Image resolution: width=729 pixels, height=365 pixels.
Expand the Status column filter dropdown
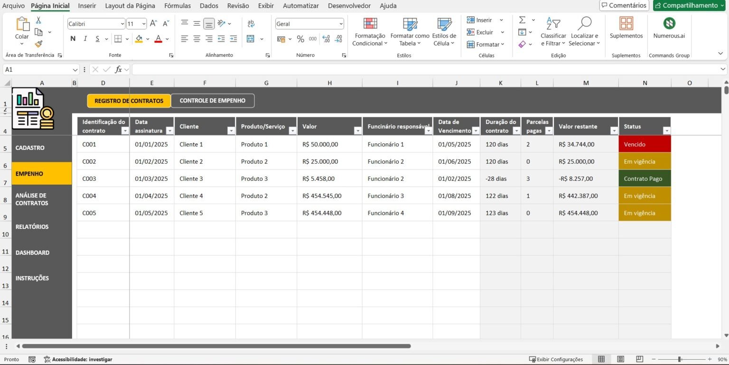[x=666, y=131]
